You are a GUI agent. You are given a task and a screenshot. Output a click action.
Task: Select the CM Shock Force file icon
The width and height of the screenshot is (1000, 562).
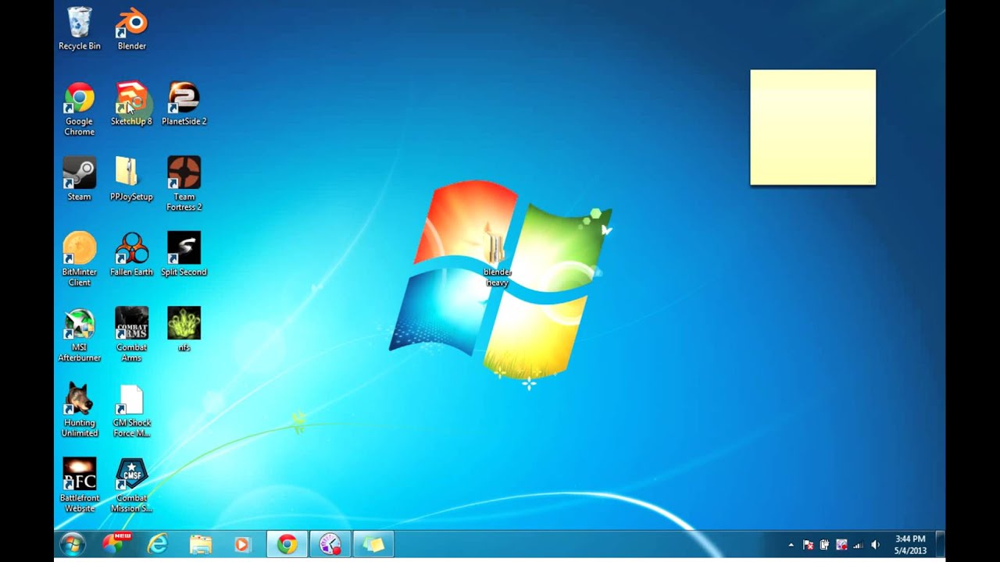pos(131,411)
